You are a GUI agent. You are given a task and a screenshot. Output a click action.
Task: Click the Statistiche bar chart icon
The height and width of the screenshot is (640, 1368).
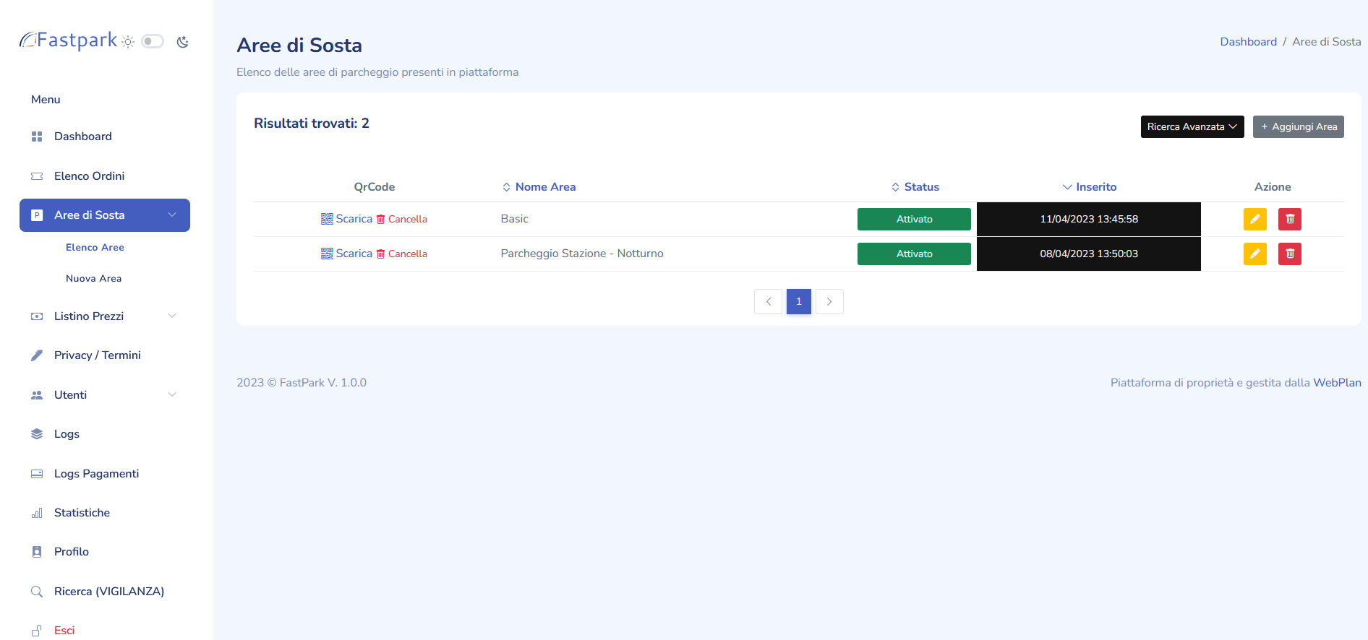pyautogui.click(x=37, y=513)
